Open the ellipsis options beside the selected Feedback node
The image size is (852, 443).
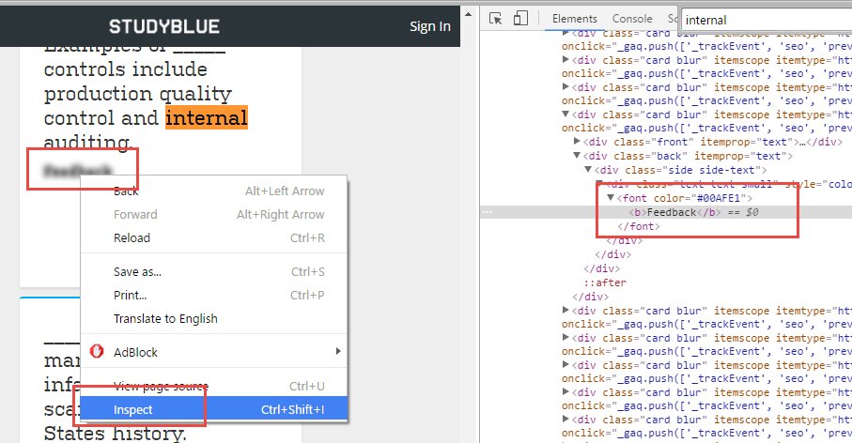coord(487,212)
